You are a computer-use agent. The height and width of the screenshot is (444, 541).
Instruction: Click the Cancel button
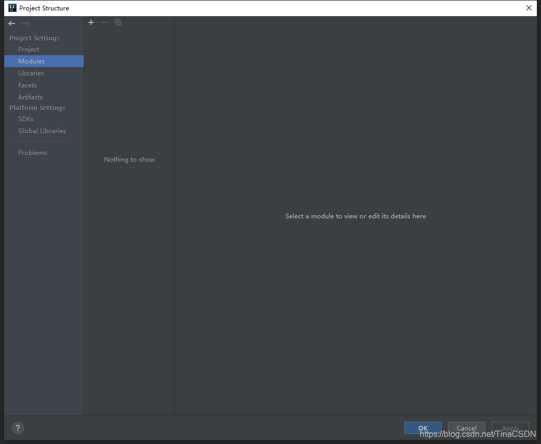[x=467, y=428]
